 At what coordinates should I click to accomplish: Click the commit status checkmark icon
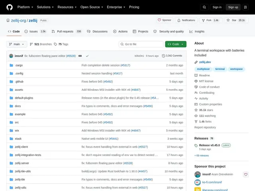click(x=87, y=56)
